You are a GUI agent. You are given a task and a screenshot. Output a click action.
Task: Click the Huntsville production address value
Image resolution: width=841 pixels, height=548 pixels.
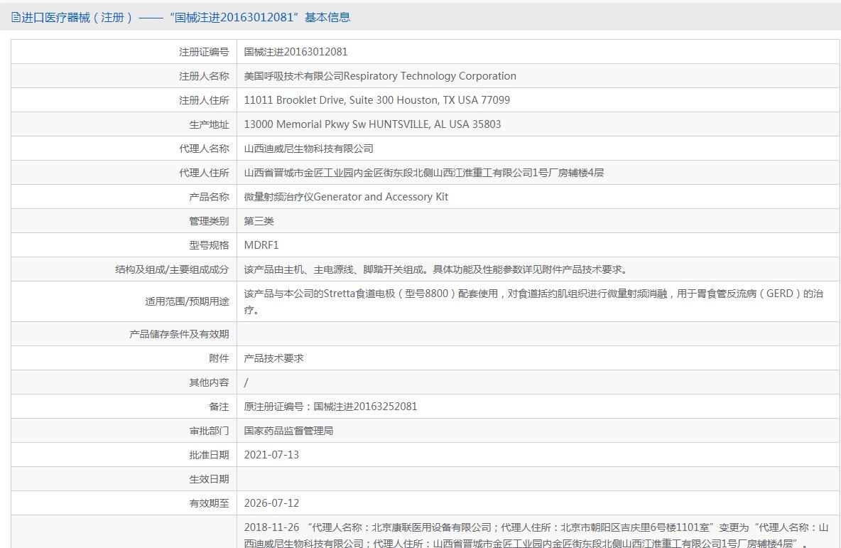pos(372,124)
